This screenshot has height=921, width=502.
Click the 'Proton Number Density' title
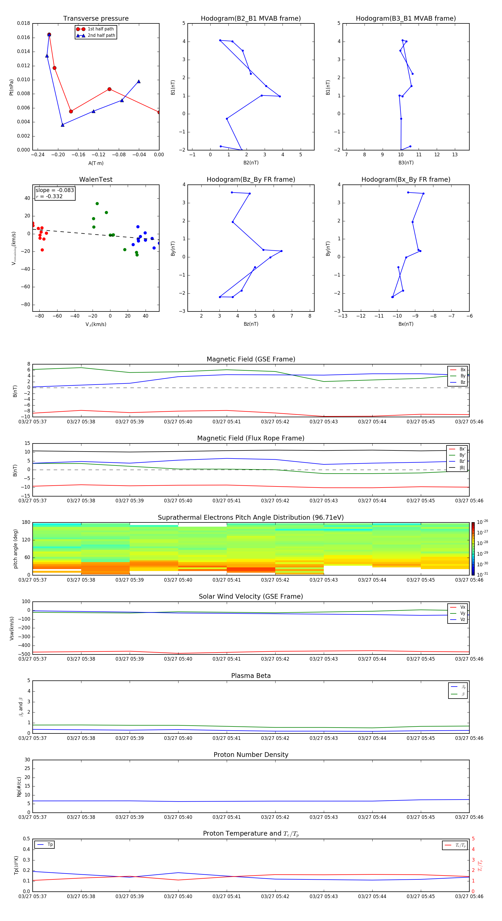251,755
